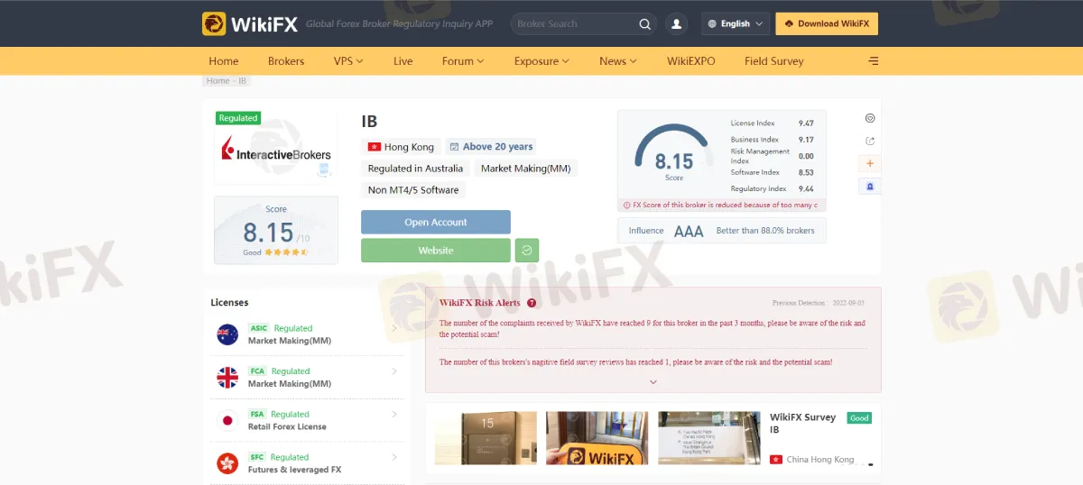This screenshot has height=485, width=1083.
Task: Click the Market Making(MM) tag
Action: [525, 169]
